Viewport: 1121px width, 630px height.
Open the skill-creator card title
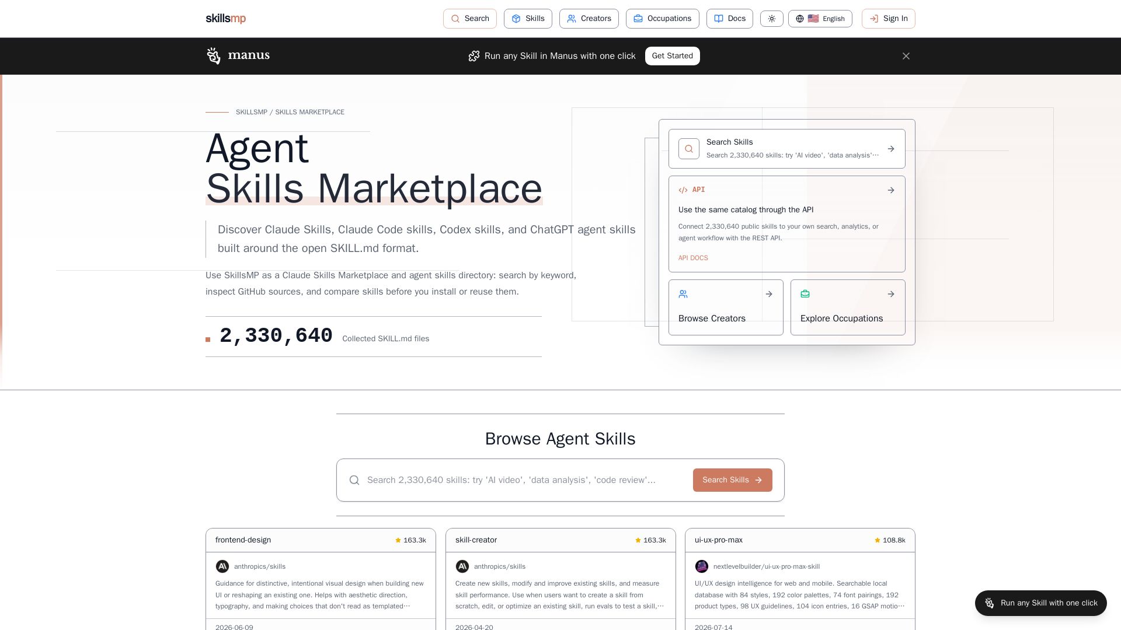(476, 540)
